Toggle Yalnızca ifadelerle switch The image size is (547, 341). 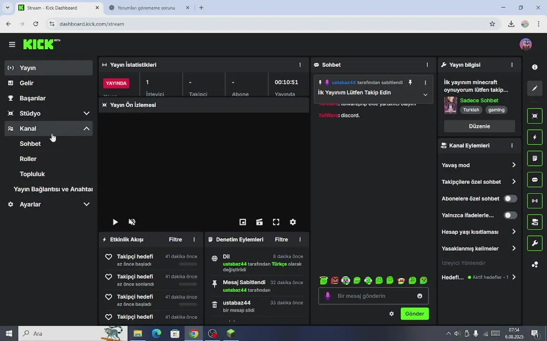510,215
